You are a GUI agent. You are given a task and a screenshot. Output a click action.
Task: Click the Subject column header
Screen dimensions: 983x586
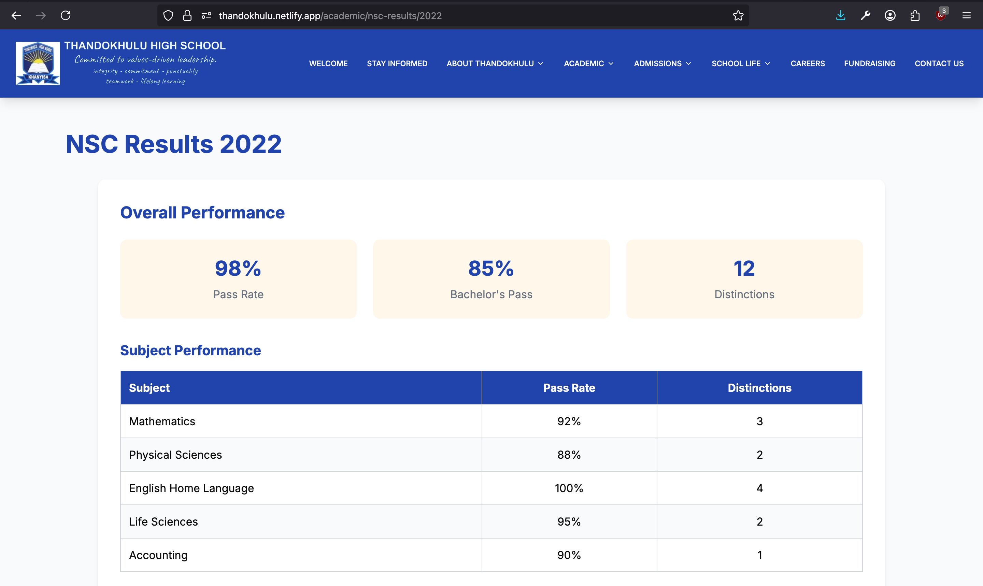(301, 387)
